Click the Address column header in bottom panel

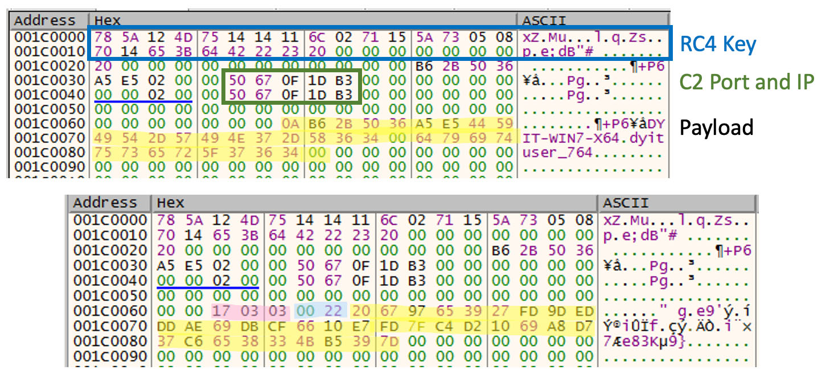tap(105, 203)
